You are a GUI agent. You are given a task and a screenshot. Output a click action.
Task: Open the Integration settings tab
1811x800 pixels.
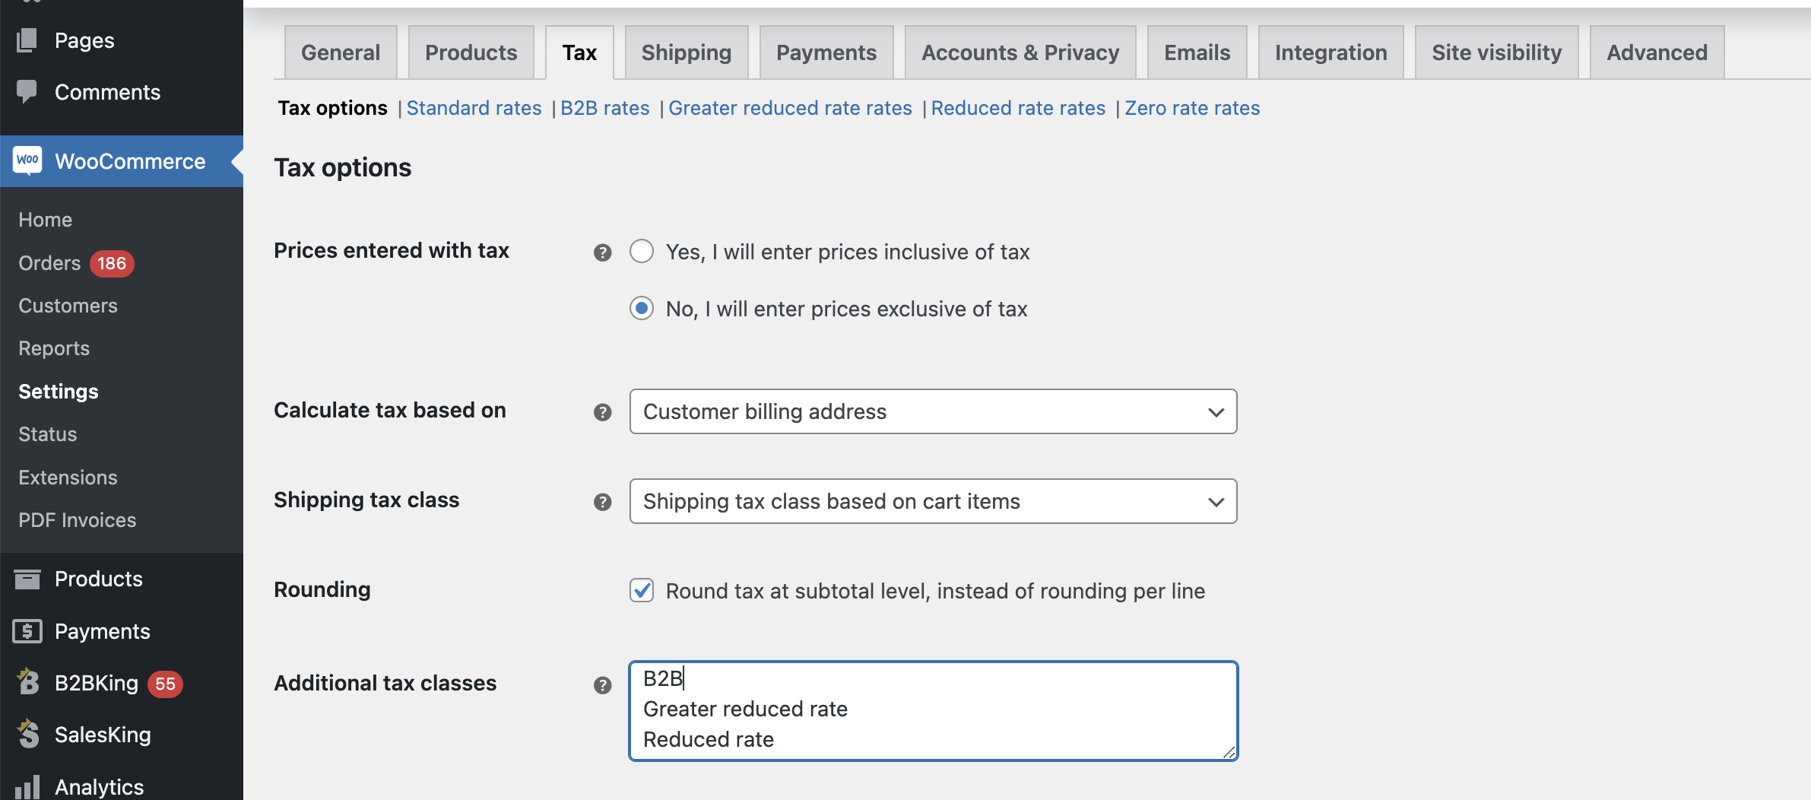[1331, 52]
